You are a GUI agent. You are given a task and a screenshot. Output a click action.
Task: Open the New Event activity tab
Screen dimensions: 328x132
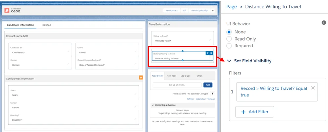(157, 76)
